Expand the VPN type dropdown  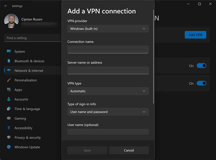108,91
